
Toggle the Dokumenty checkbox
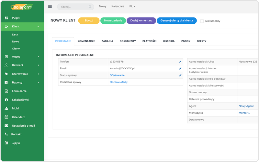(x=202, y=21)
